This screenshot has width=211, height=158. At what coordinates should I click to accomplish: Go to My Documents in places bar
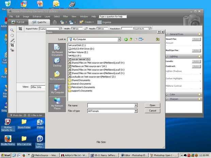[x=57, y=76]
